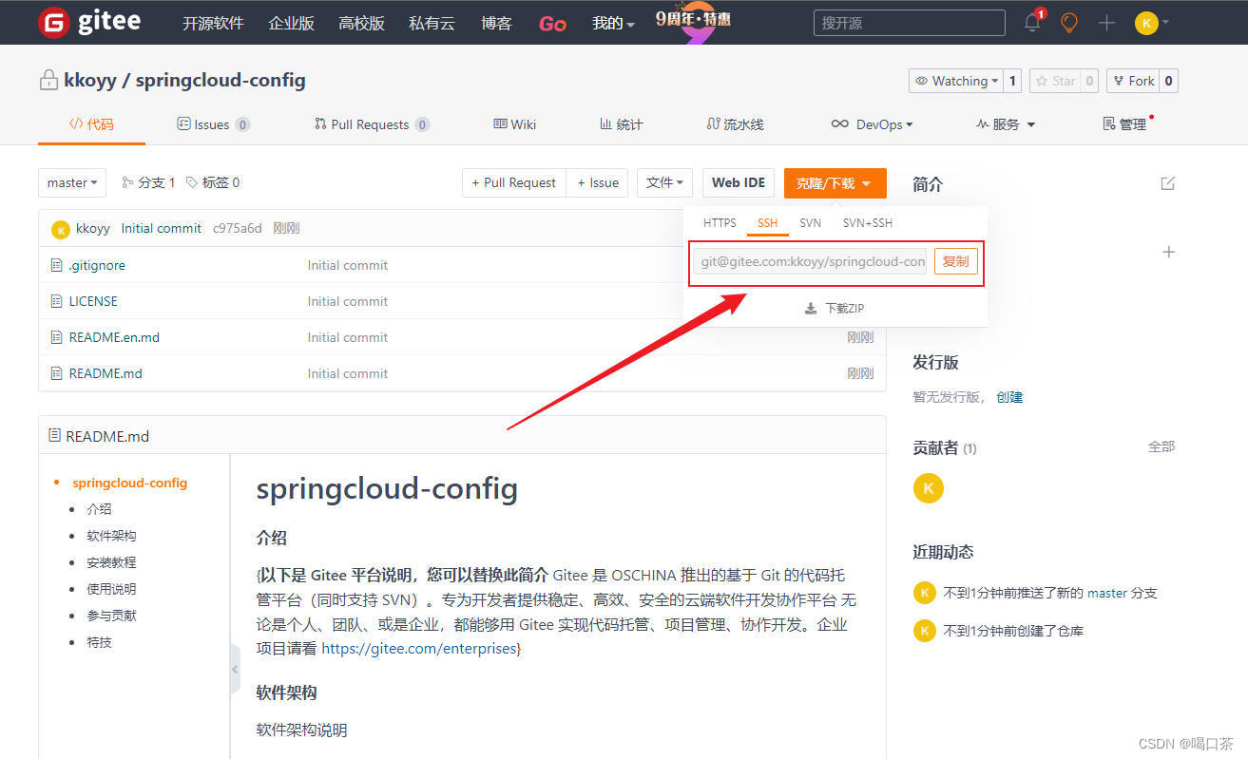
Task: Click the lightbulb tips icon
Action: tap(1069, 22)
